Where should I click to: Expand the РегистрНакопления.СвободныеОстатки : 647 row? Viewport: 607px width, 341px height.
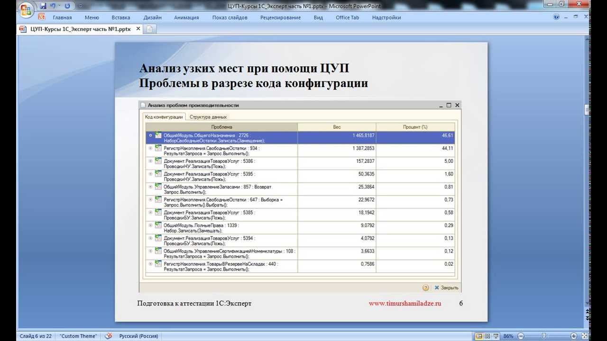(x=151, y=199)
